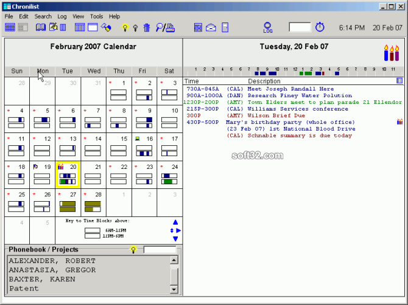Click the small double-arrow between nav triangles

[172, 230]
